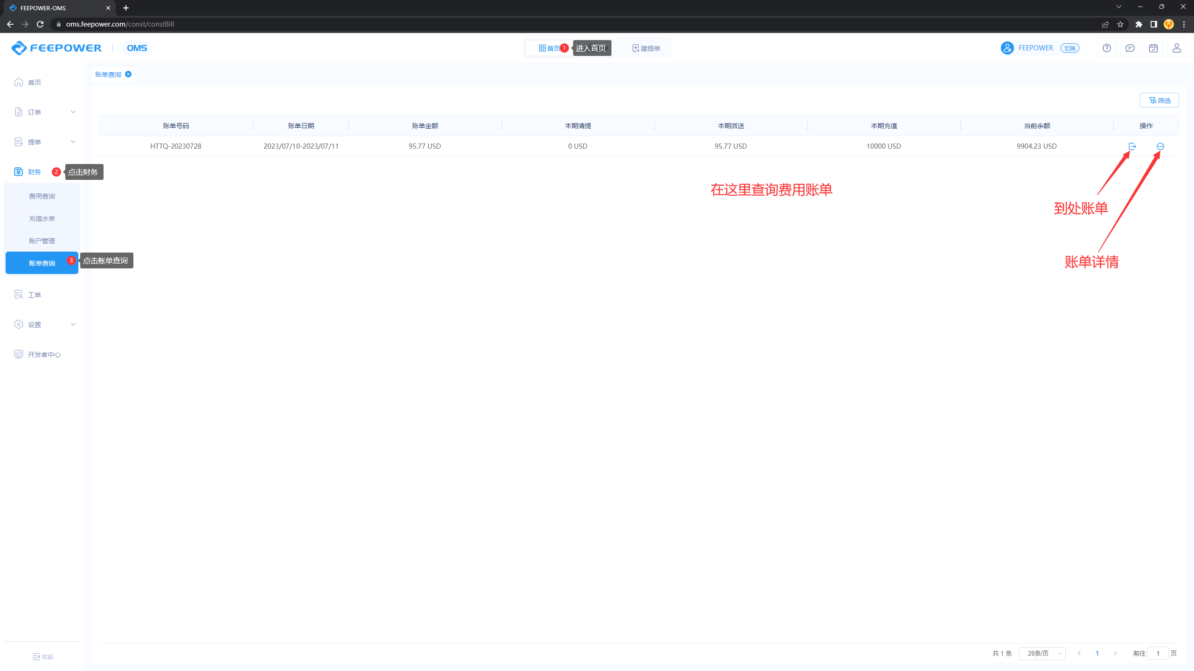Click the browser back arrow
This screenshot has width=1194, height=671.
coord(10,24)
